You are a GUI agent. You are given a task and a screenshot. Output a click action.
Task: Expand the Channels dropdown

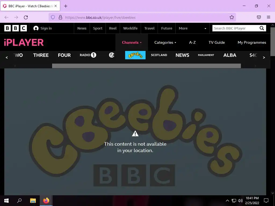click(x=132, y=42)
